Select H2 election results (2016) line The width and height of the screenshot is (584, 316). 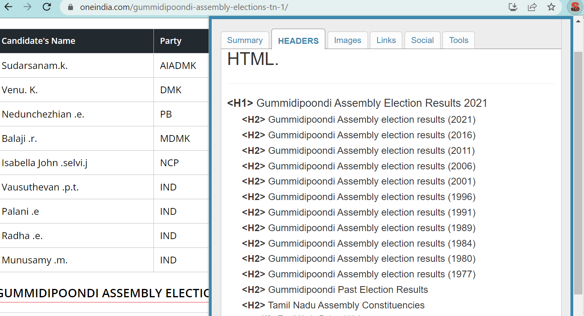(359, 135)
